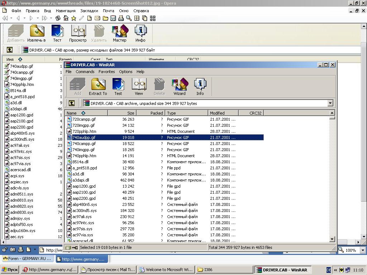Click WinRAR file list scroll-down arrow
The height and width of the screenshot is (275, 367).
click(x=332, y=239)
